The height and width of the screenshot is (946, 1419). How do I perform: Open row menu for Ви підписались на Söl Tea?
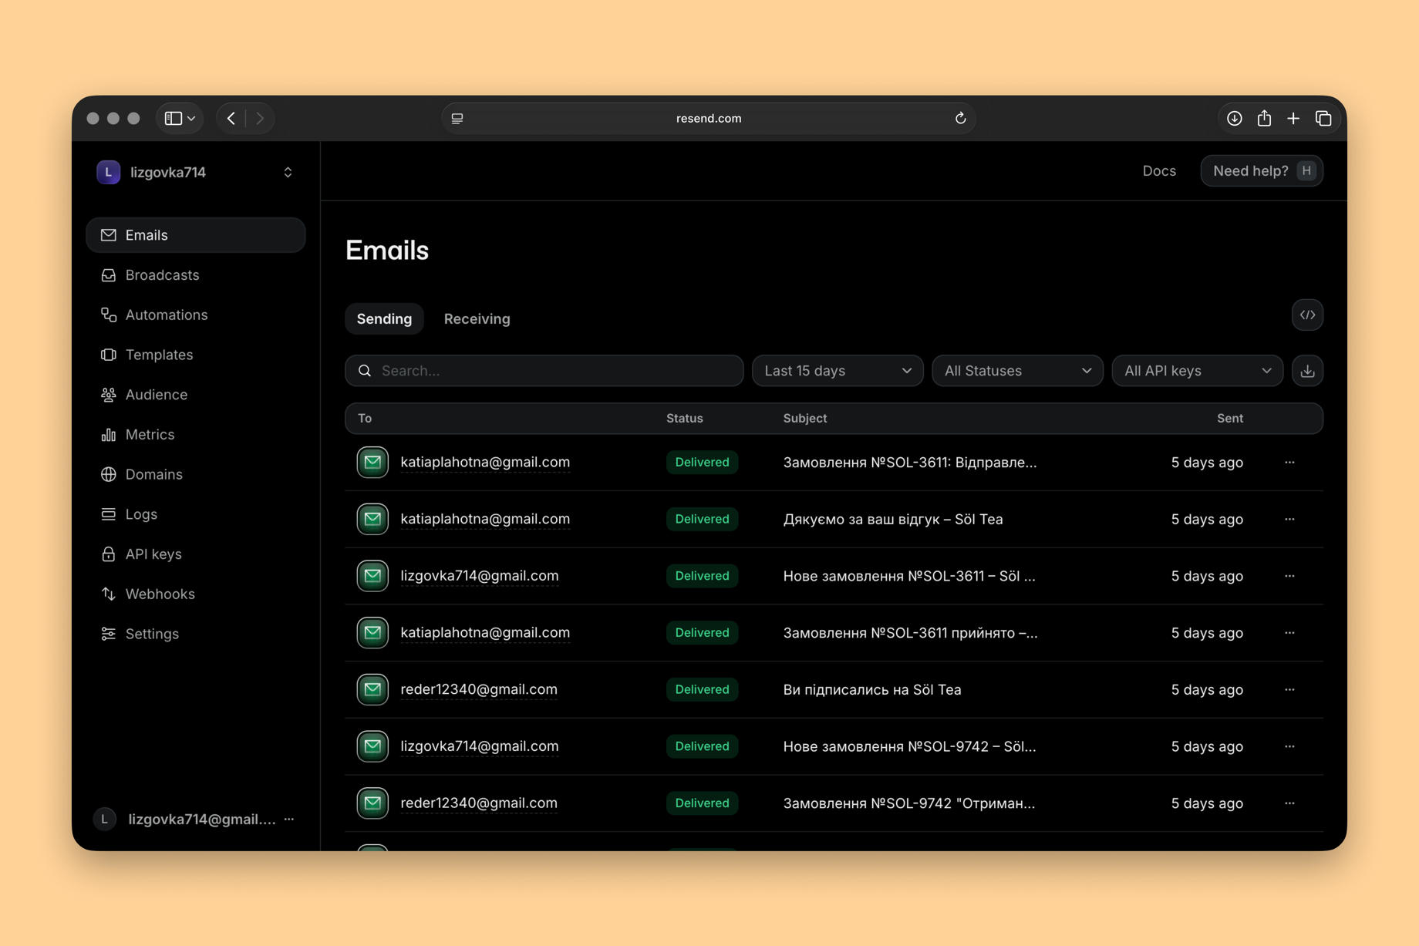coord(1289,689)
